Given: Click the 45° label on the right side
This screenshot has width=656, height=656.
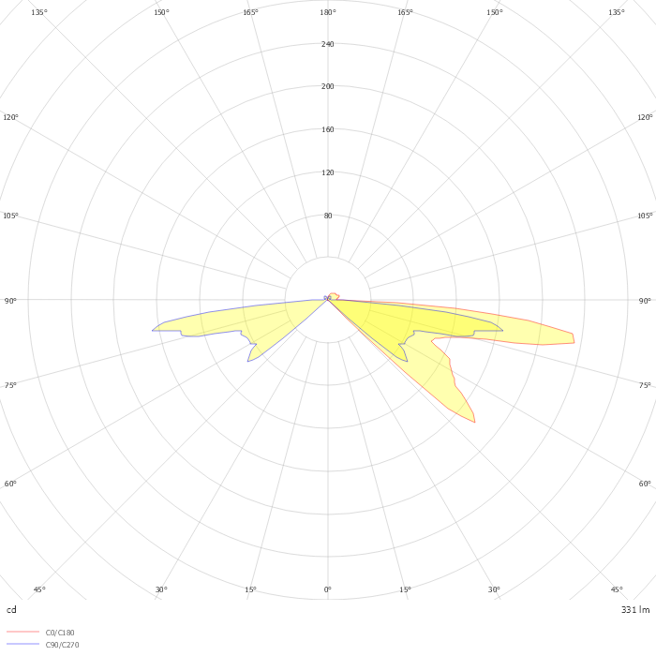Looking at the screenshot, I should pyautogui.click(x=617, y=589).
